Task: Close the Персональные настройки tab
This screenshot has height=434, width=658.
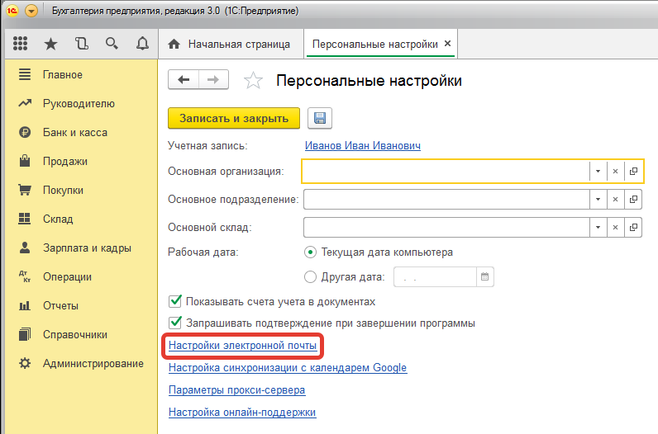Action: tap(448, 43)
